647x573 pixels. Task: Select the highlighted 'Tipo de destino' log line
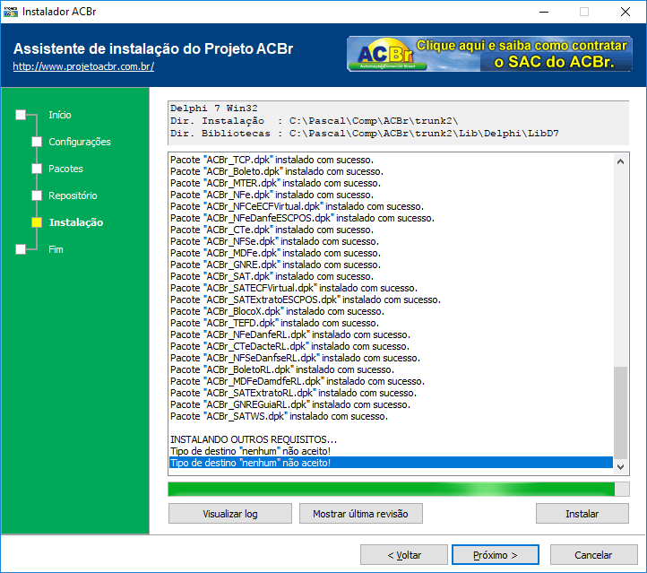pos(391,463)
